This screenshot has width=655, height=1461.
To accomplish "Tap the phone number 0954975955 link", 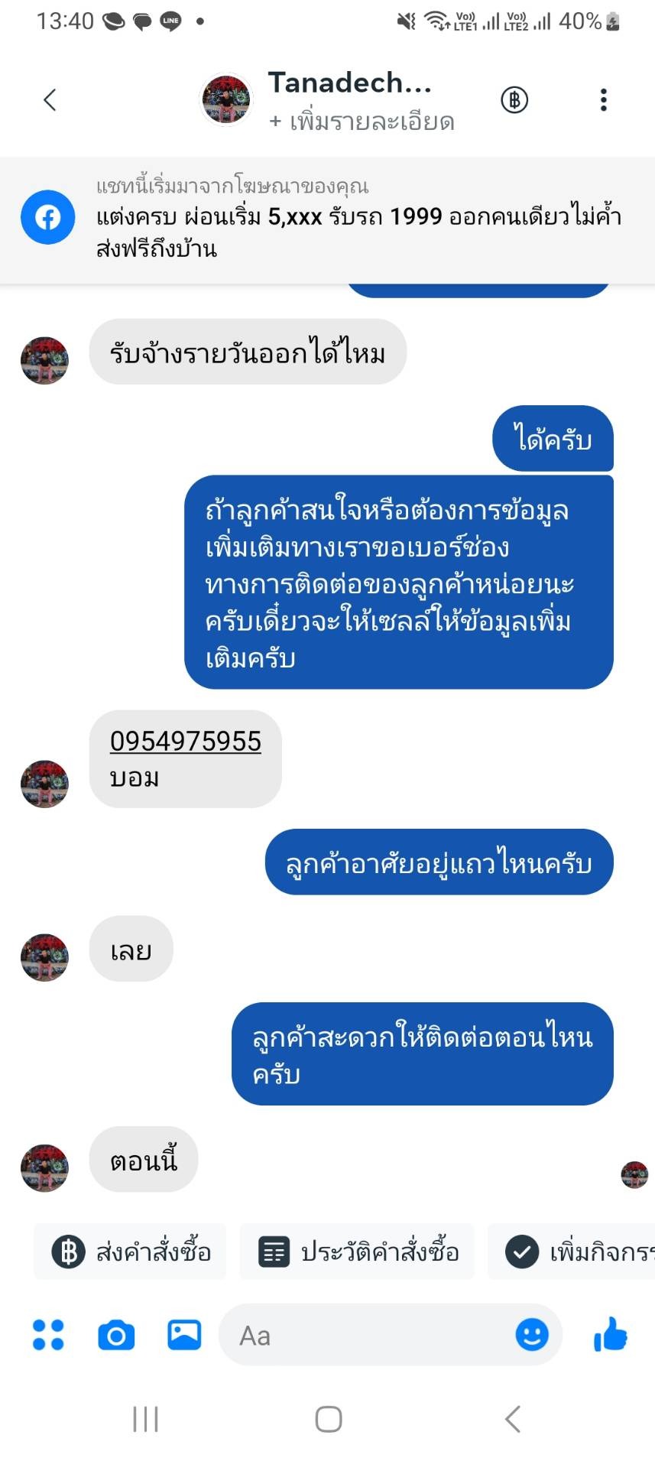I will click(x=186, y=741).
